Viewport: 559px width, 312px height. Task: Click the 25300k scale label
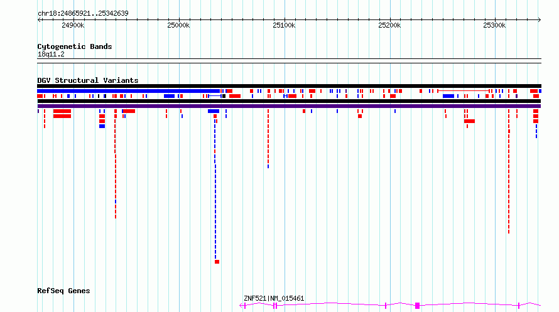point(494,25)
